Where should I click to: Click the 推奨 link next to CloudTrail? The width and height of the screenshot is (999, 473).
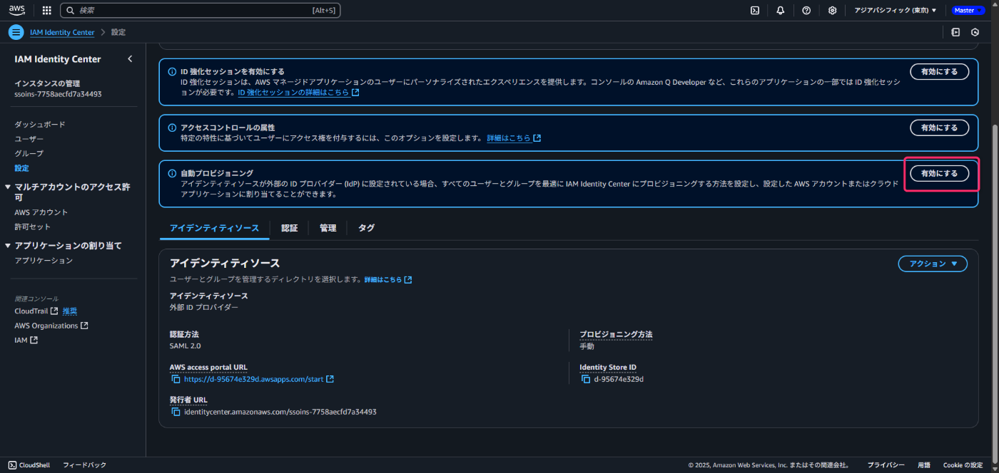tap(70, 311)
